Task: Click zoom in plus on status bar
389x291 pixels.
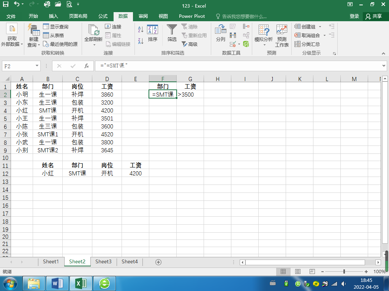Action: 366,272
